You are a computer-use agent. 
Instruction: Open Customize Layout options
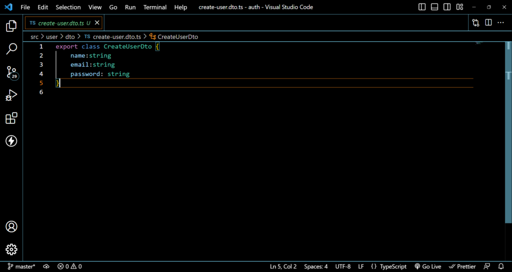460,7
